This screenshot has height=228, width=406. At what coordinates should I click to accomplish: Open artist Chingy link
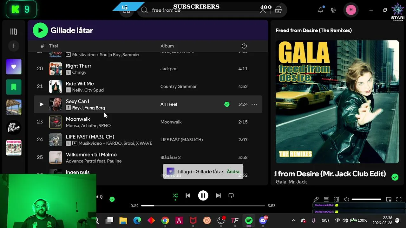(79, 72)
